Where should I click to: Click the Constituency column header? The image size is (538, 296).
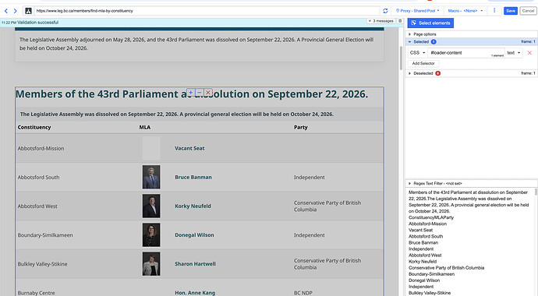tap(34, 127)
